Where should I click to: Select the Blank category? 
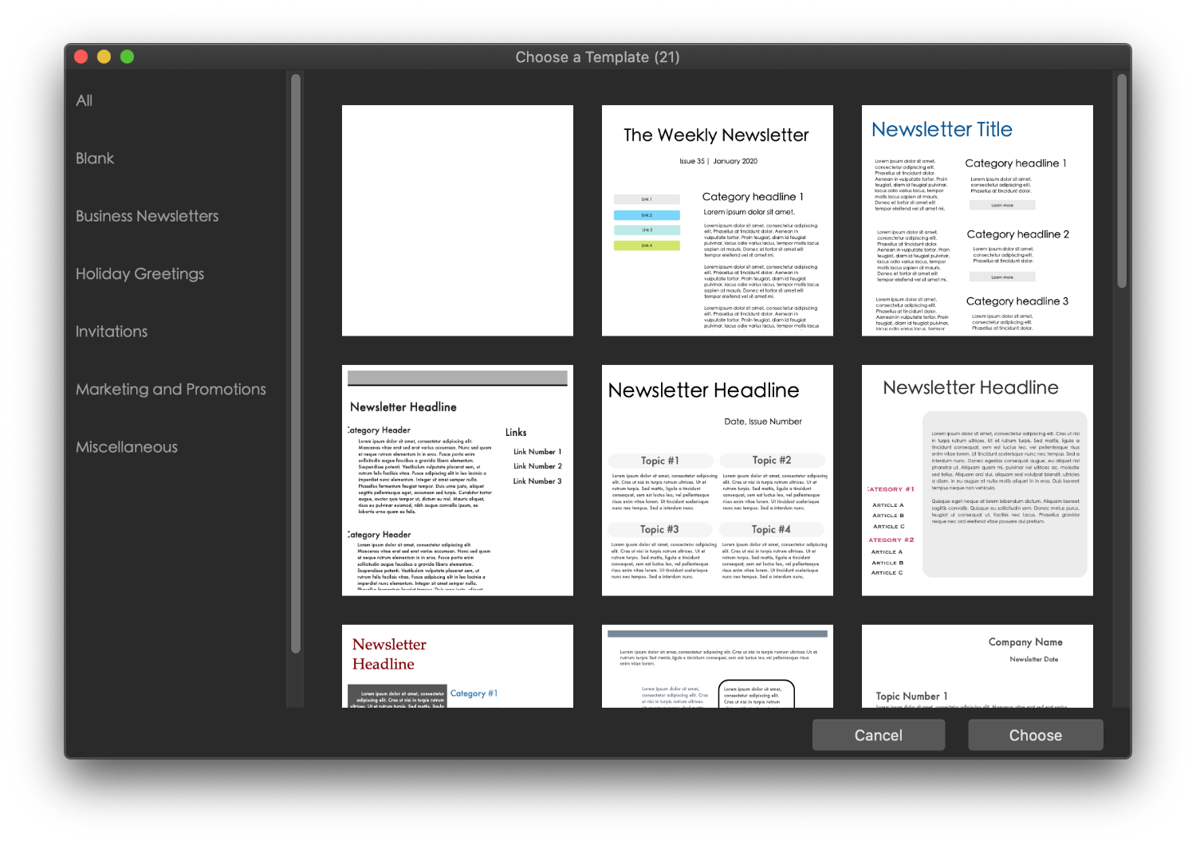point(95,159)
